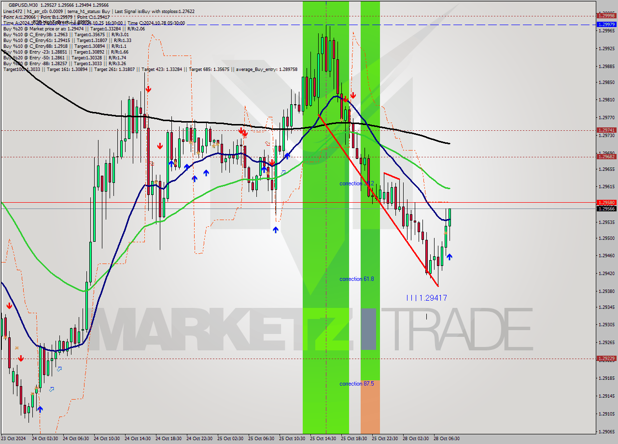Click the '28 Oct 06:30' time axis label
The height and width of the screenshot is (444, 618).
(x=446, y=439)
